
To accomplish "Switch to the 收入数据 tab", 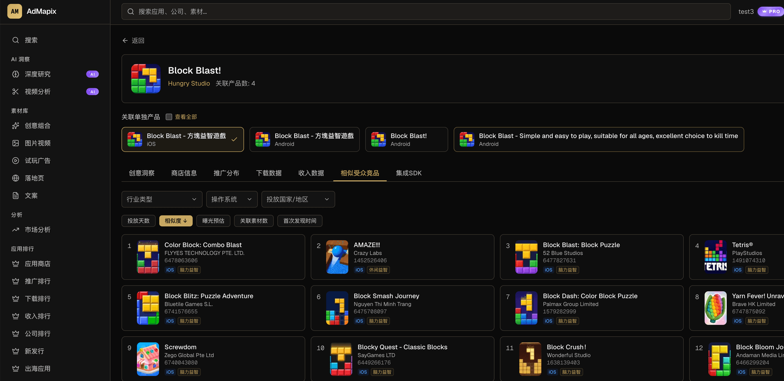I will tap(311, 173).
